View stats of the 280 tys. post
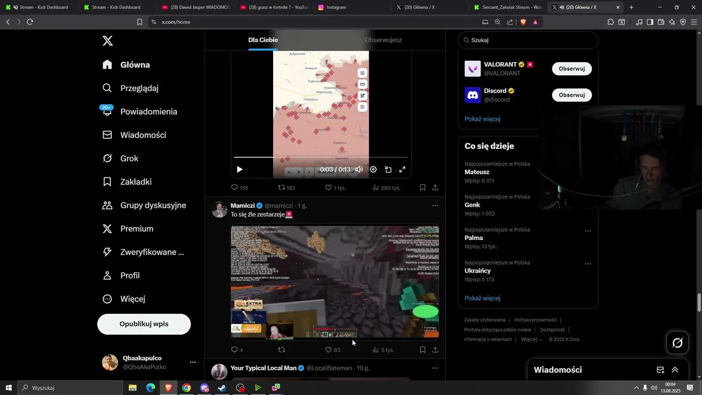702x395 pixels. click(x=387, y=188)
